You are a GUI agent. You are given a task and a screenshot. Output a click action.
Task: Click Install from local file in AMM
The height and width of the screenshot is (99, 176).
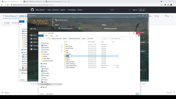coord(110,29)
